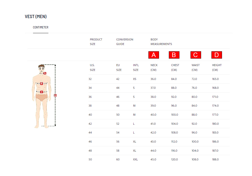Click EU size 42 in the first row

pos(118,79)
